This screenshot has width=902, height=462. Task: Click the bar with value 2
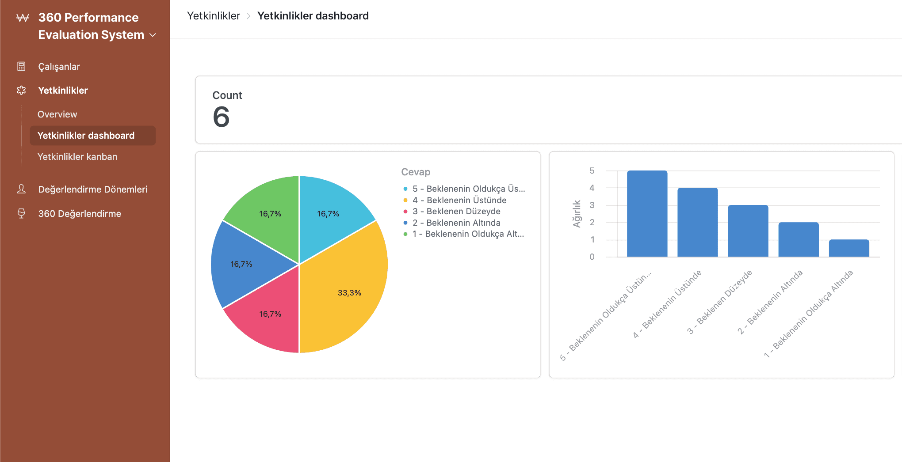[x=799, y=239]
